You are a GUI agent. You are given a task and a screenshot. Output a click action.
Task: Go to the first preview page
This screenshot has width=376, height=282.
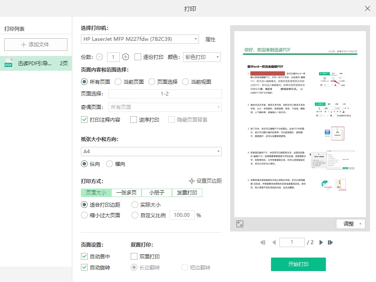pos(263,242)
